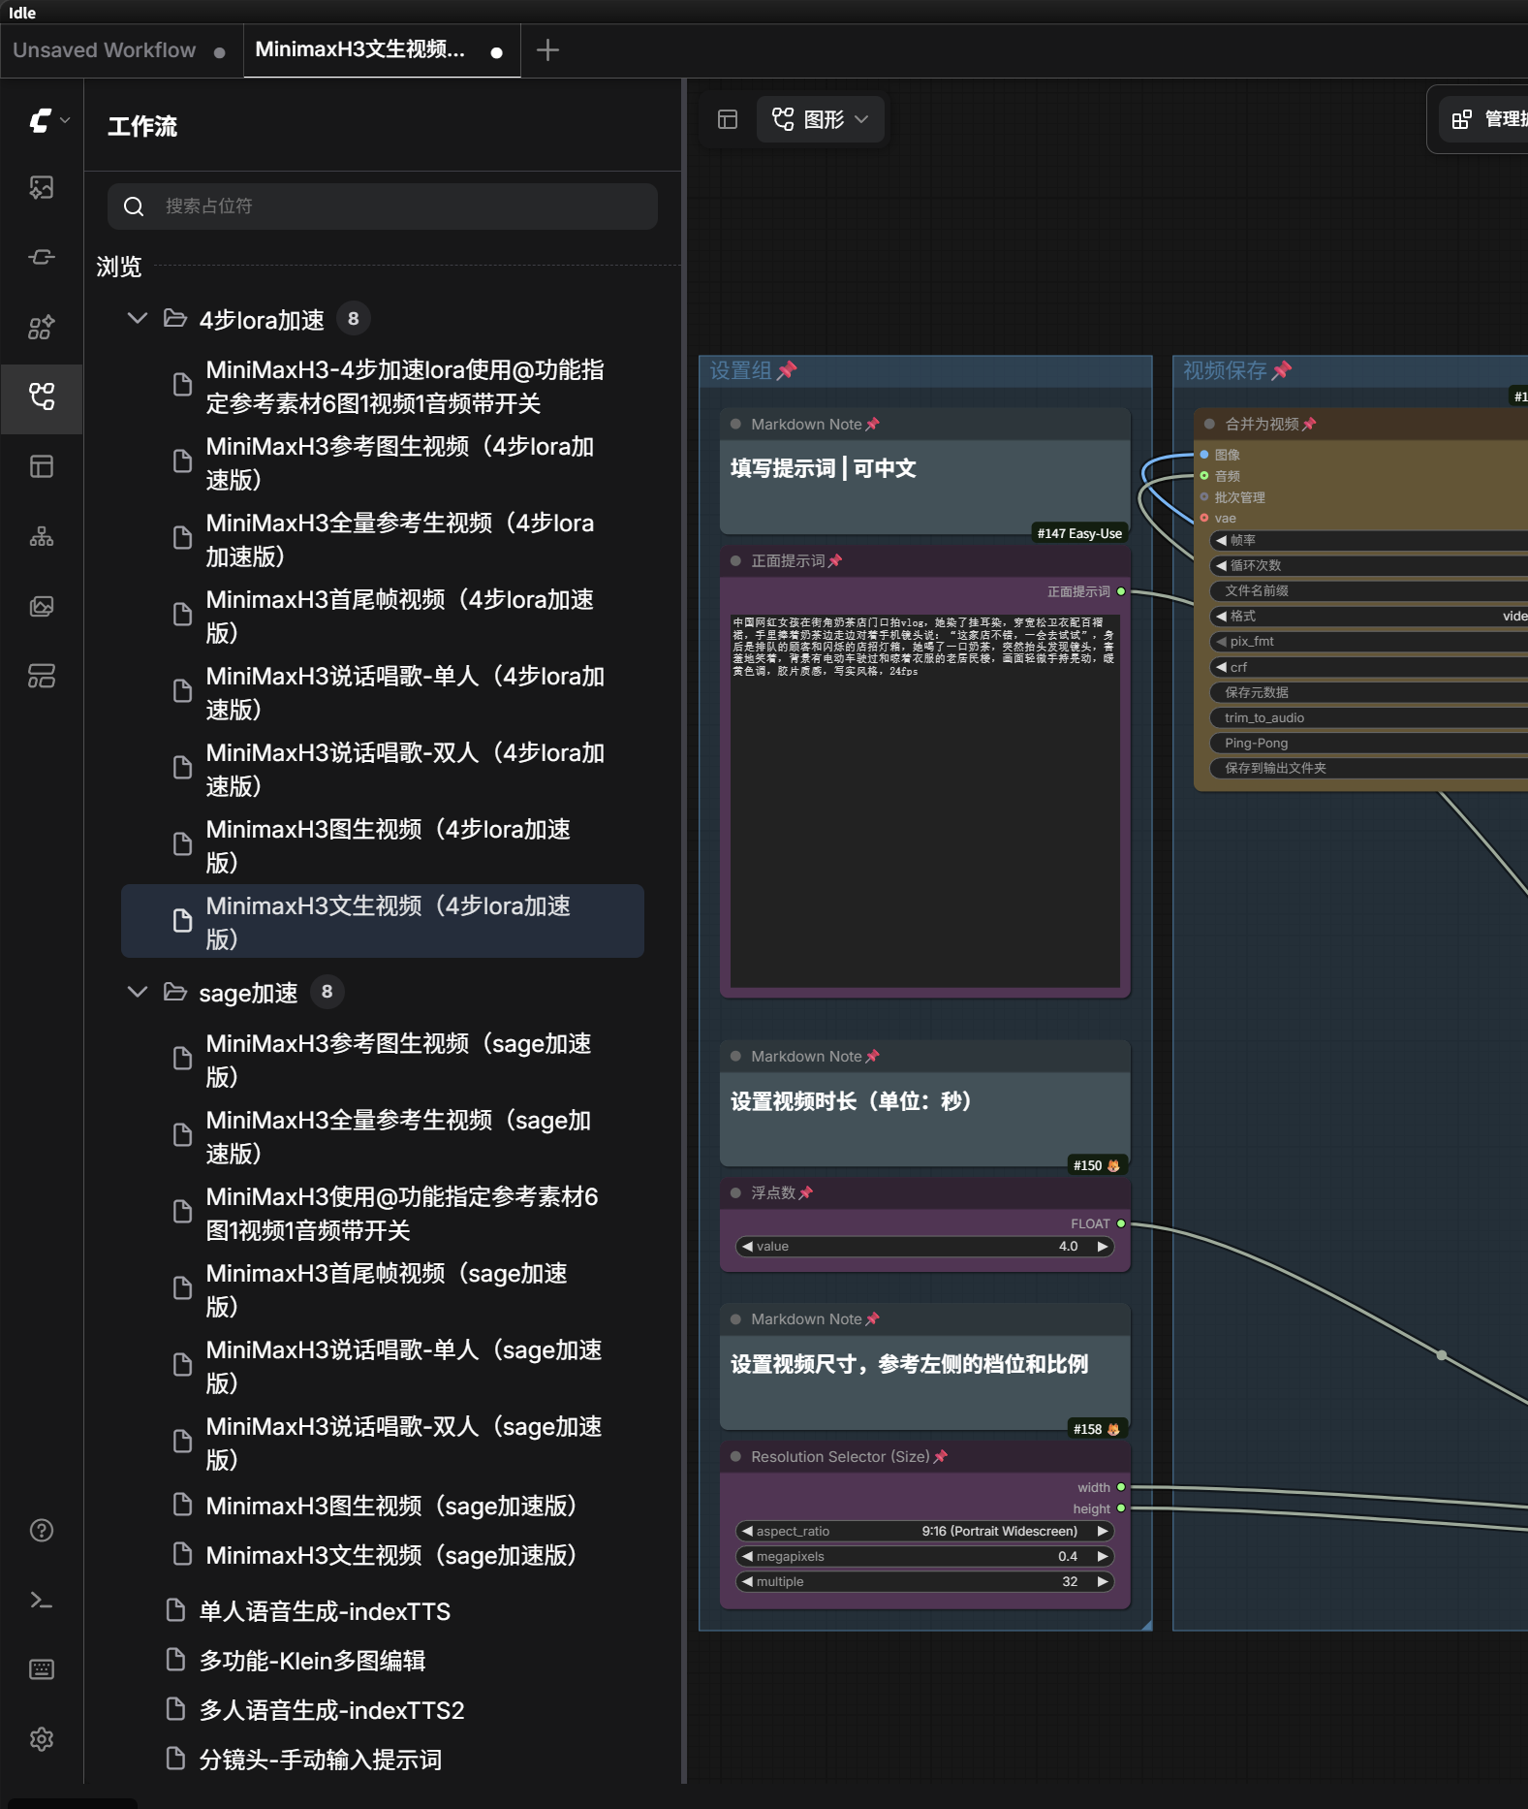Image resolution: width=1528 pixels, height=1809 pixels.
Task: Click inside the 正面提示词 prompt text area
Action: click(925, 800)
